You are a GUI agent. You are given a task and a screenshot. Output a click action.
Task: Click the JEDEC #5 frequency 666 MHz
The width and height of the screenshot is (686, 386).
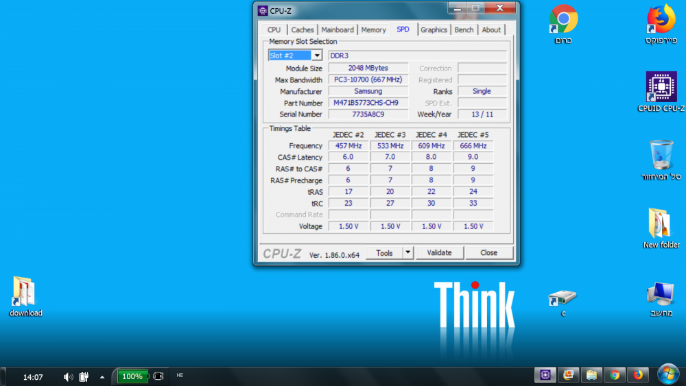473,145
